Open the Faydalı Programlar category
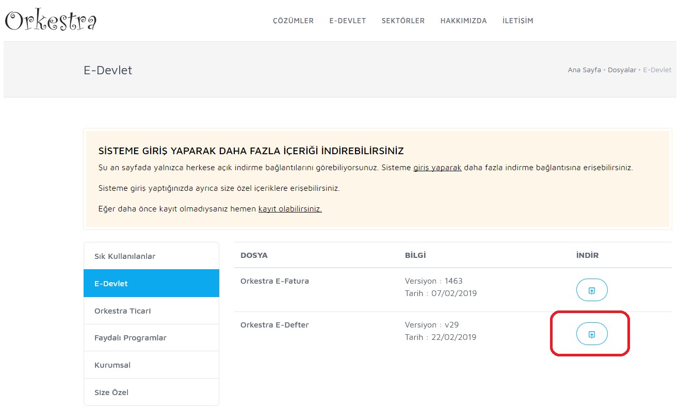 [130, 338]
